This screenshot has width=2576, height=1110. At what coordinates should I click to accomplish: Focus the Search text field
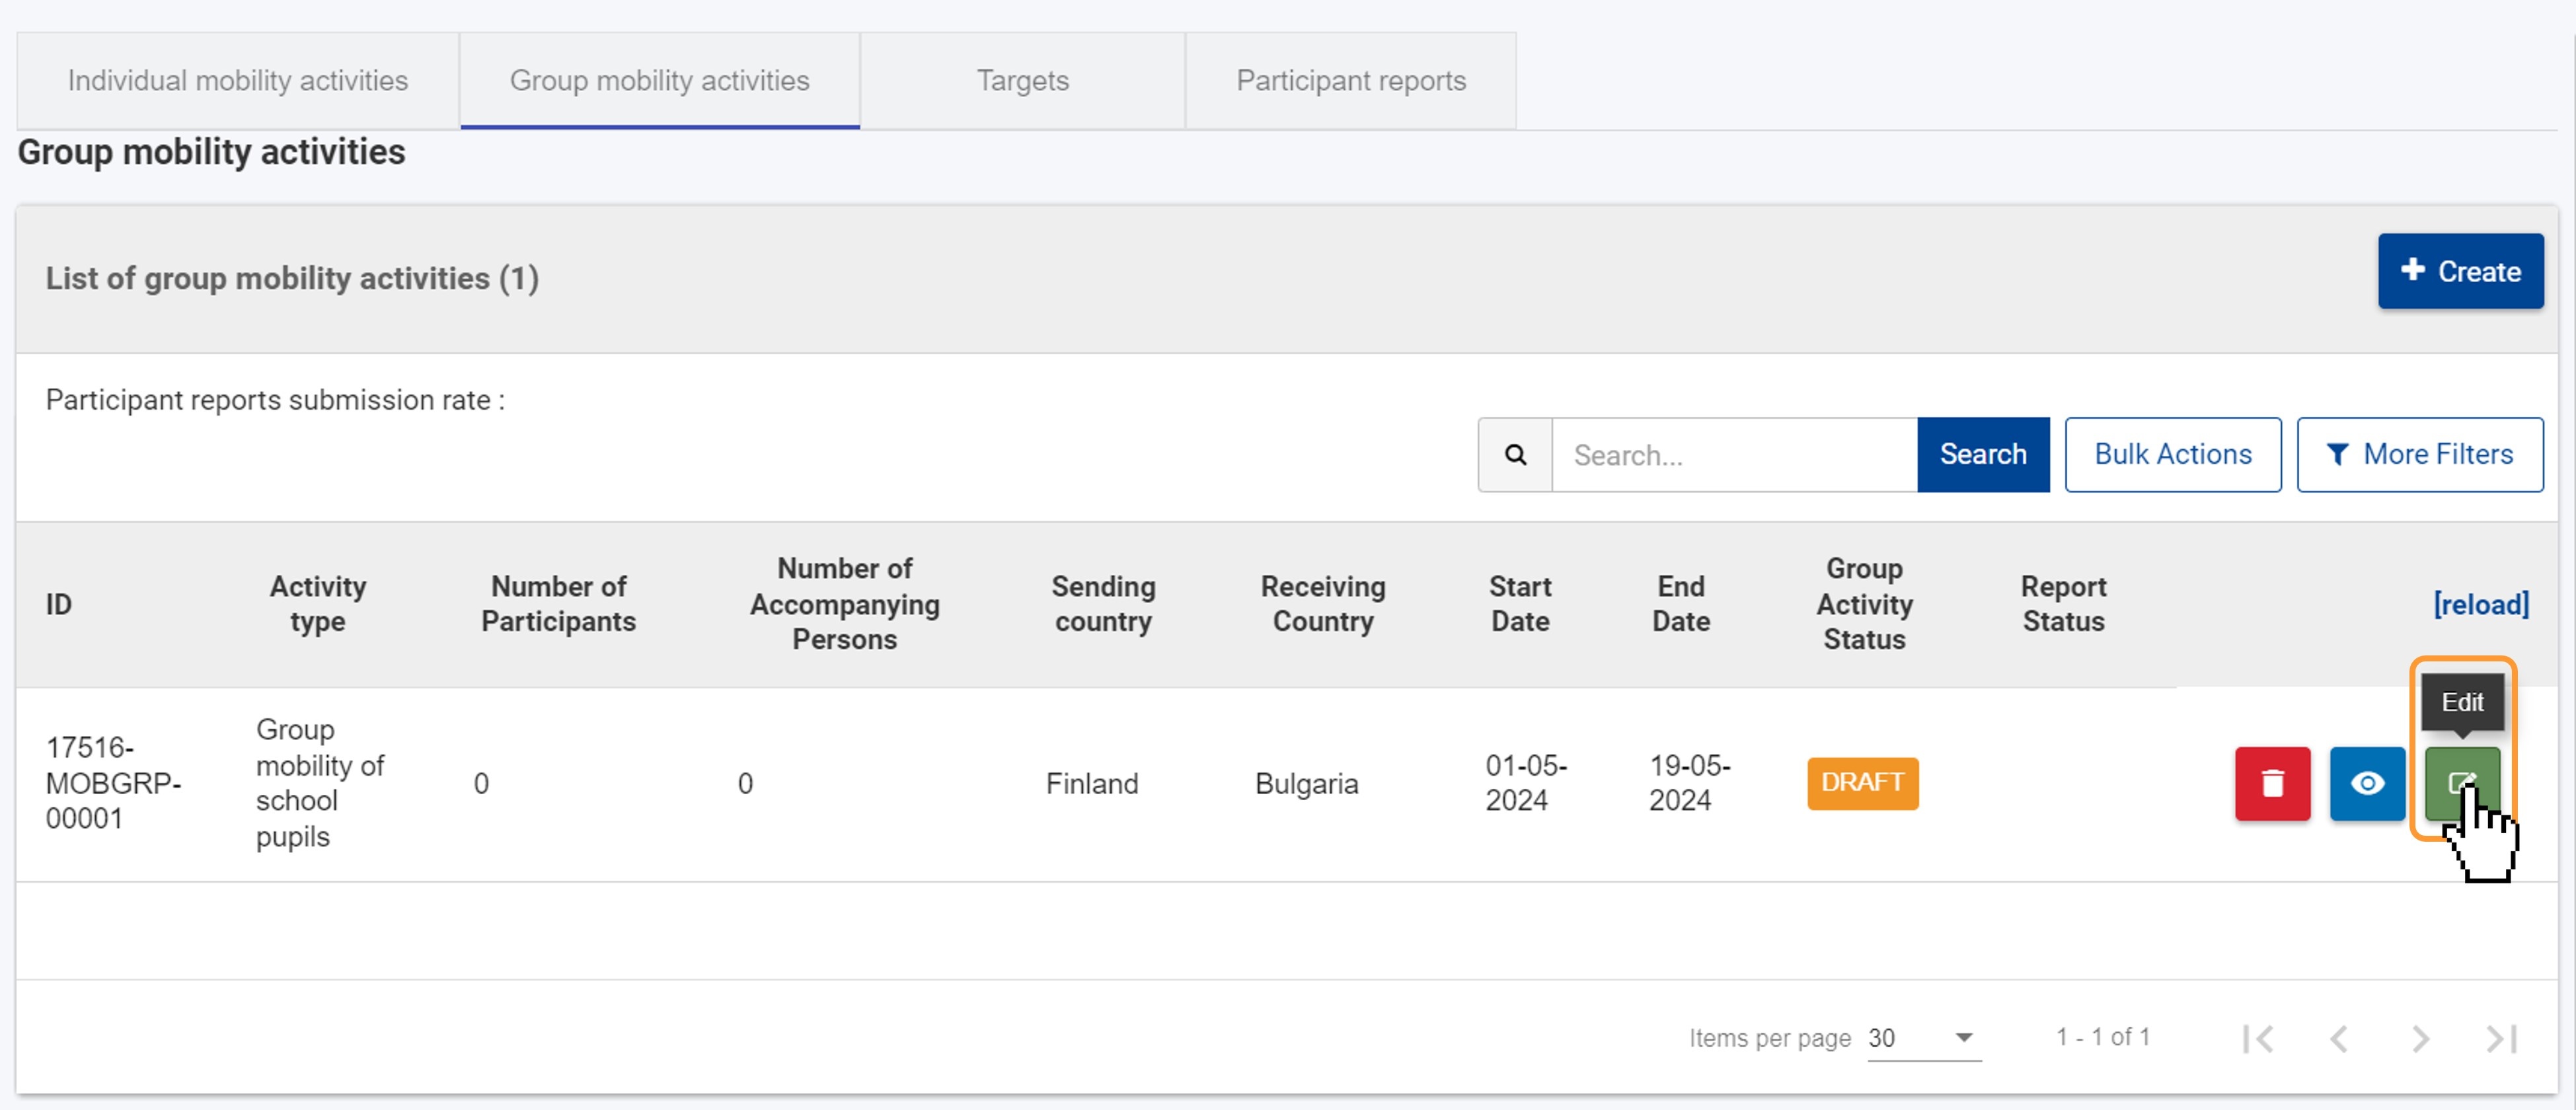1734,455
